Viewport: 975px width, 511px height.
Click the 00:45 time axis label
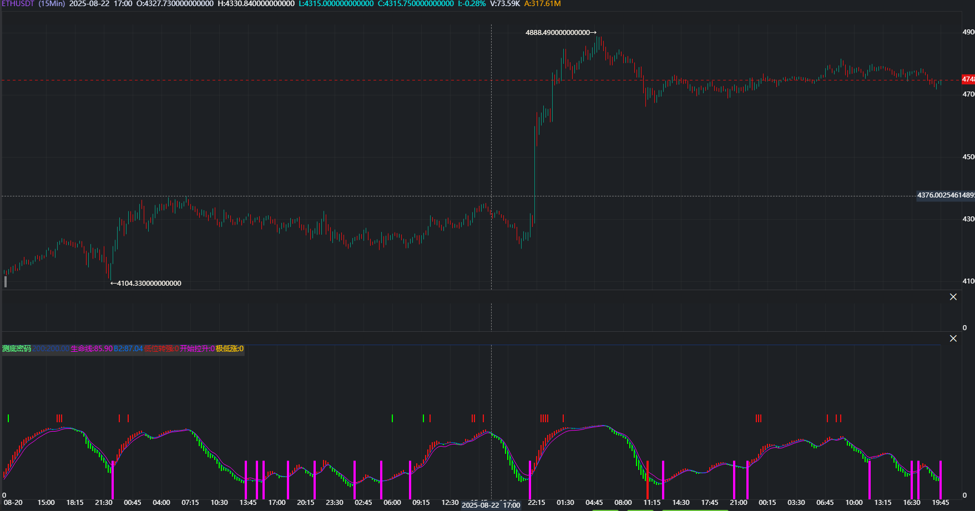[133, 503]
